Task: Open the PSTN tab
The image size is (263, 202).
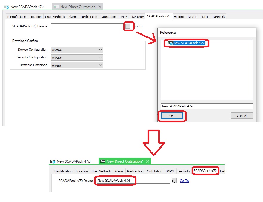Action: click(x=204, y=17)
